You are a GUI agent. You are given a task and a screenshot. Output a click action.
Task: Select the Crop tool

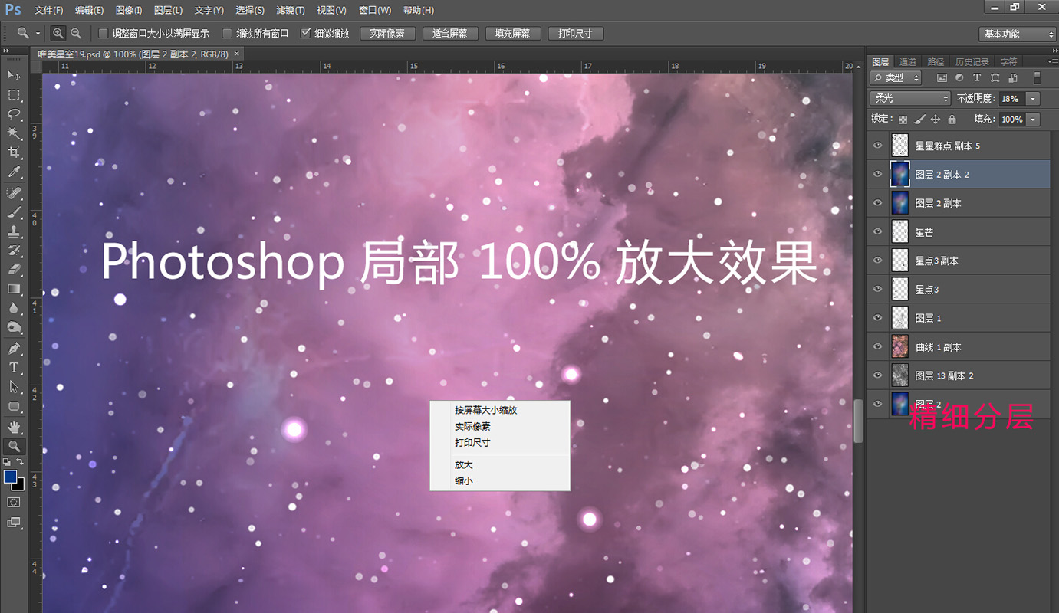[x=14, y=153]
